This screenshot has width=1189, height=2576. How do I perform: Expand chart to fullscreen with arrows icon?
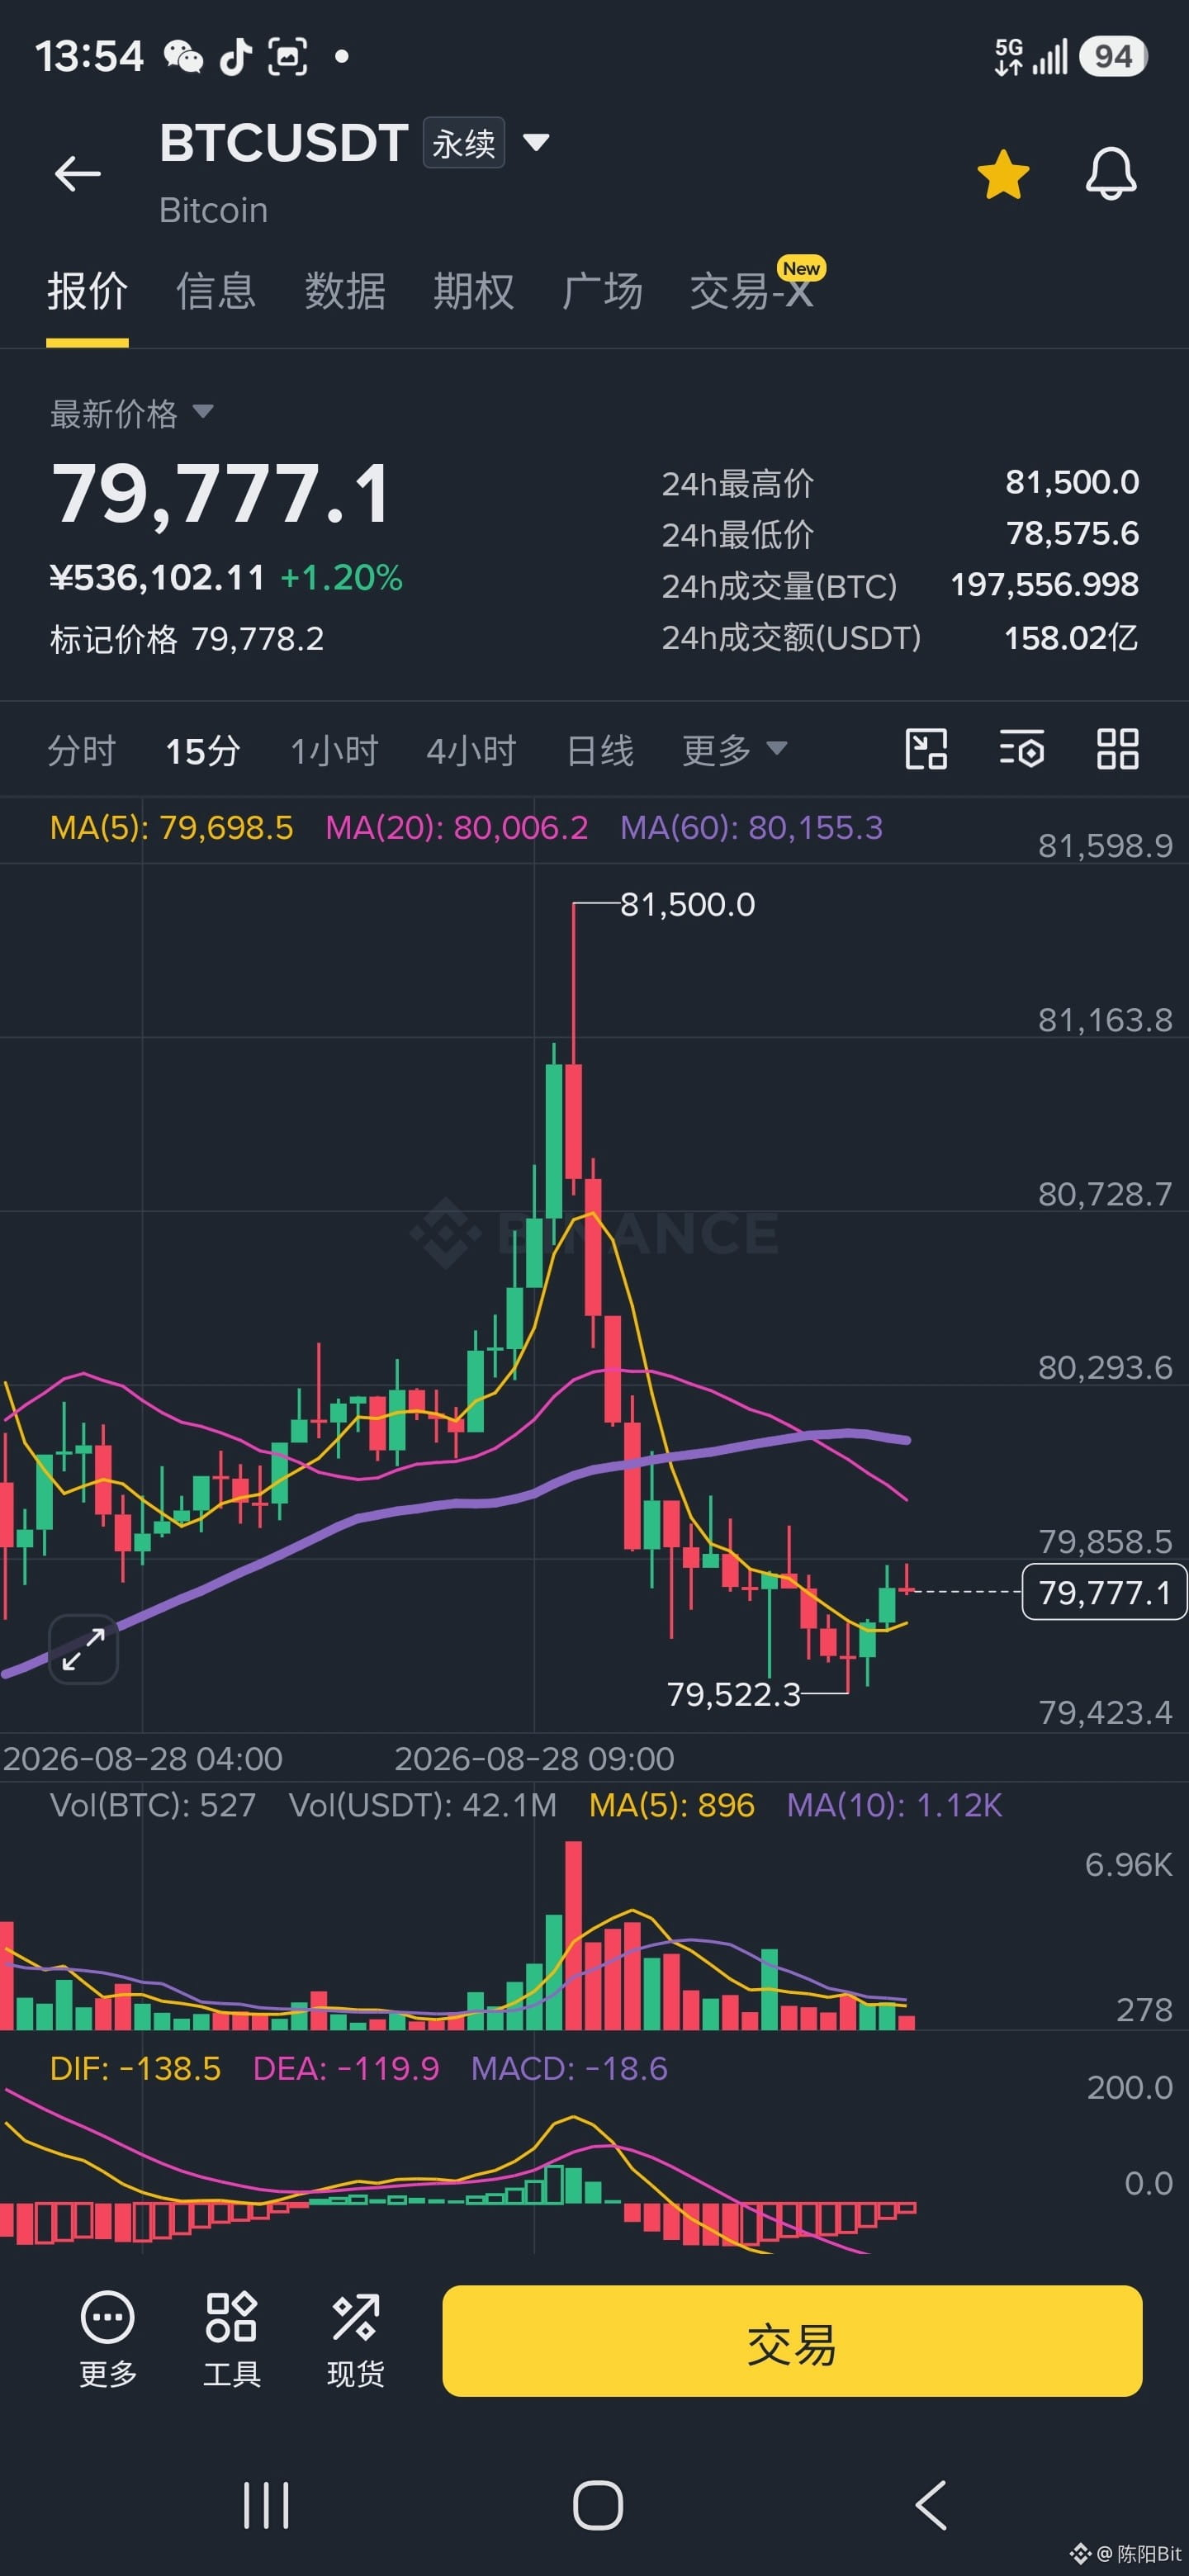[84, 1649]
